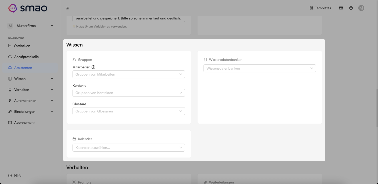Click the Verhalten sidebar menu item

click(x=30, y=90)
